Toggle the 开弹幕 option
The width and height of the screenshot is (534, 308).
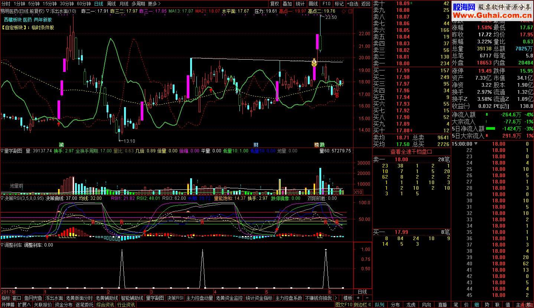[8, 305]
